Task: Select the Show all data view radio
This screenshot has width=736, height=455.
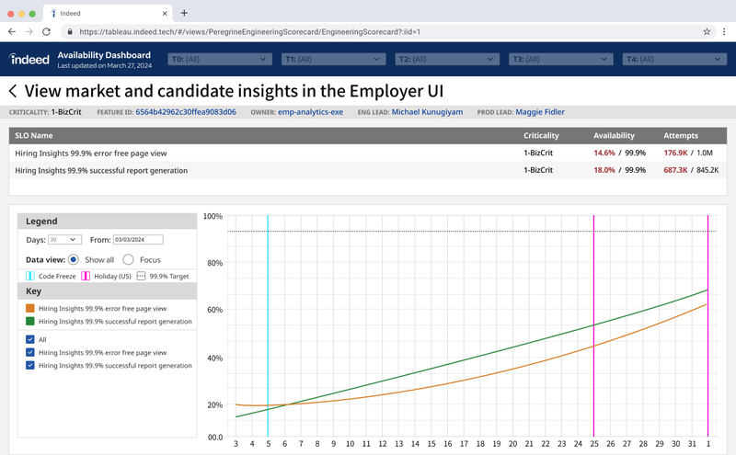Action: [74, 259]
